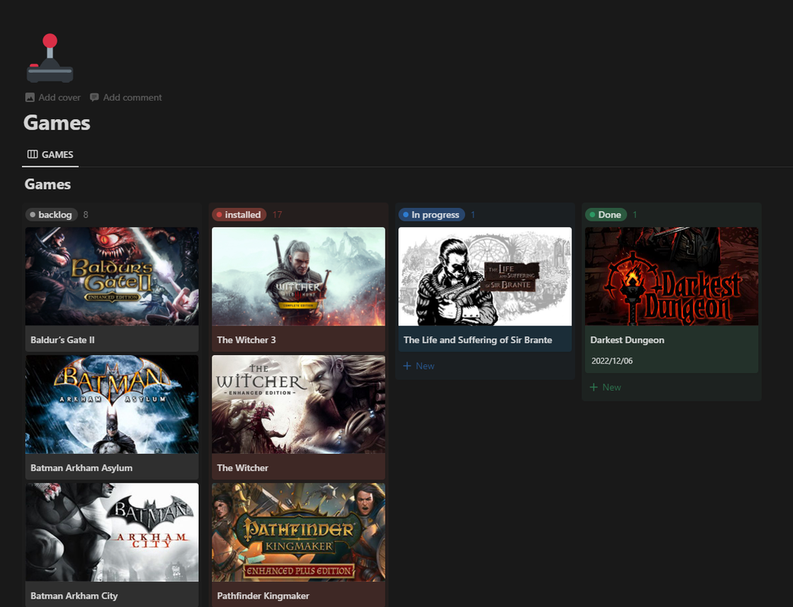Open the Pathfinder Kingmaker cover image
793x607 pixels.
click(x=298, y=532)
